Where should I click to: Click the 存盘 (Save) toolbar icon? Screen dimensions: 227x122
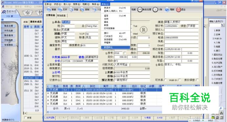[71, 10]
